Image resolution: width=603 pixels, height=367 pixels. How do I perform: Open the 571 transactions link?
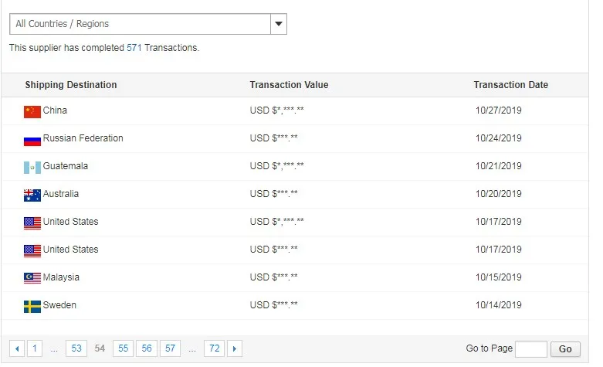[134, 48]
